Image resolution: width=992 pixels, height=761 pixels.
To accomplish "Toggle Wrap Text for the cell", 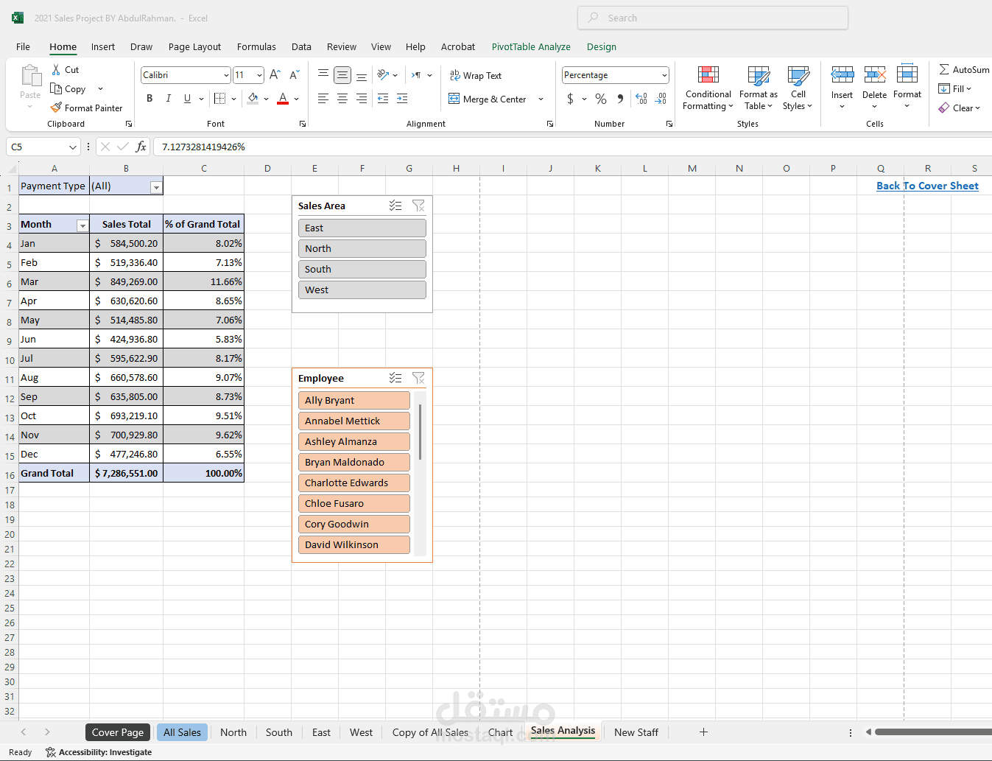I will point(475,76).
